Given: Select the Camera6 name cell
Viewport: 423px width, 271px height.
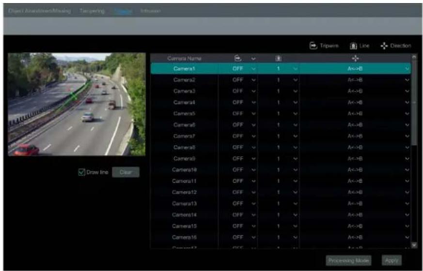Looking at the screenshot, I should [x=184, y=125].
